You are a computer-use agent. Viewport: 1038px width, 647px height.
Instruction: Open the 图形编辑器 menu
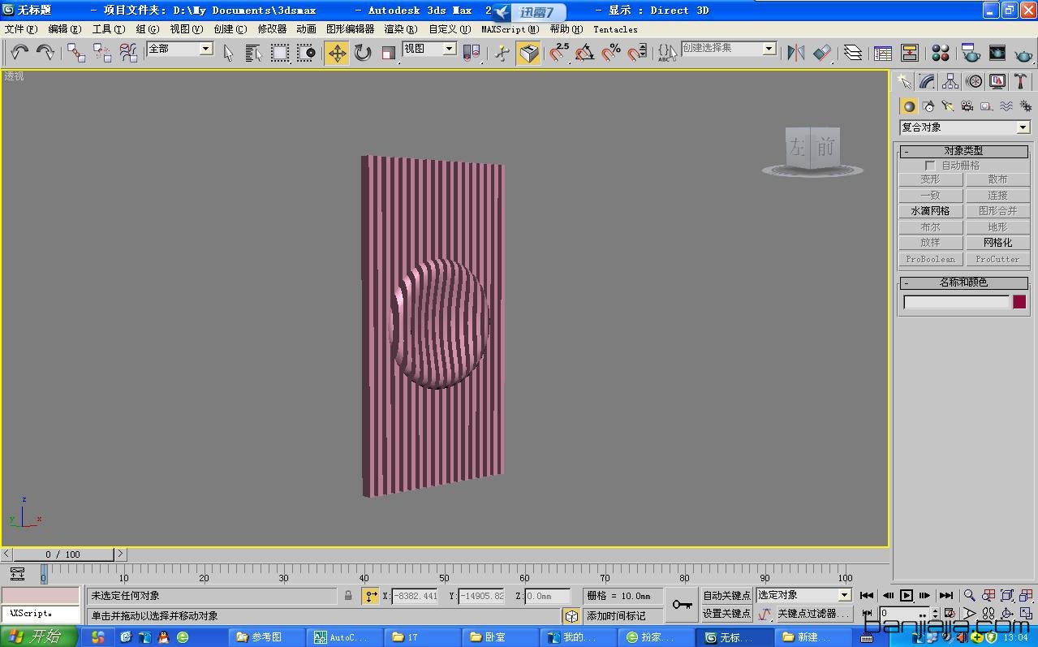tap(350, 29)
